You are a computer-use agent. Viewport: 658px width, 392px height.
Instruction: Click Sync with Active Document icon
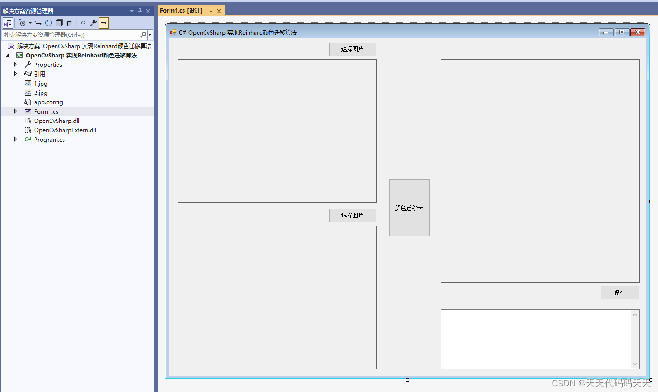click(38, 23)
